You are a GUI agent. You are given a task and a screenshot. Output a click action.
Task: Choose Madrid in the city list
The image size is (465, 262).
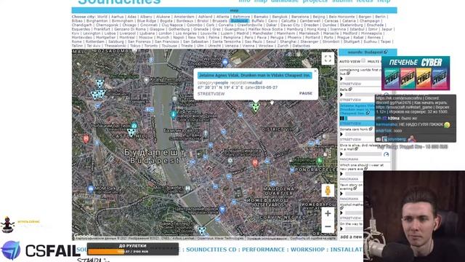pyautogui.click(x=243, y=33)
